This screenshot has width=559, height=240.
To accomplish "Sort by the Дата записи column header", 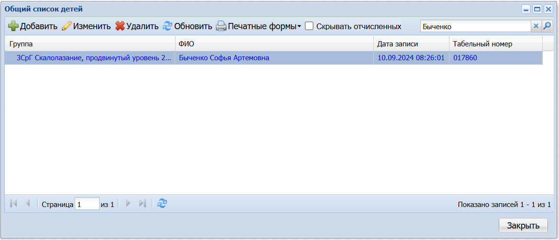I will point(412,44).
